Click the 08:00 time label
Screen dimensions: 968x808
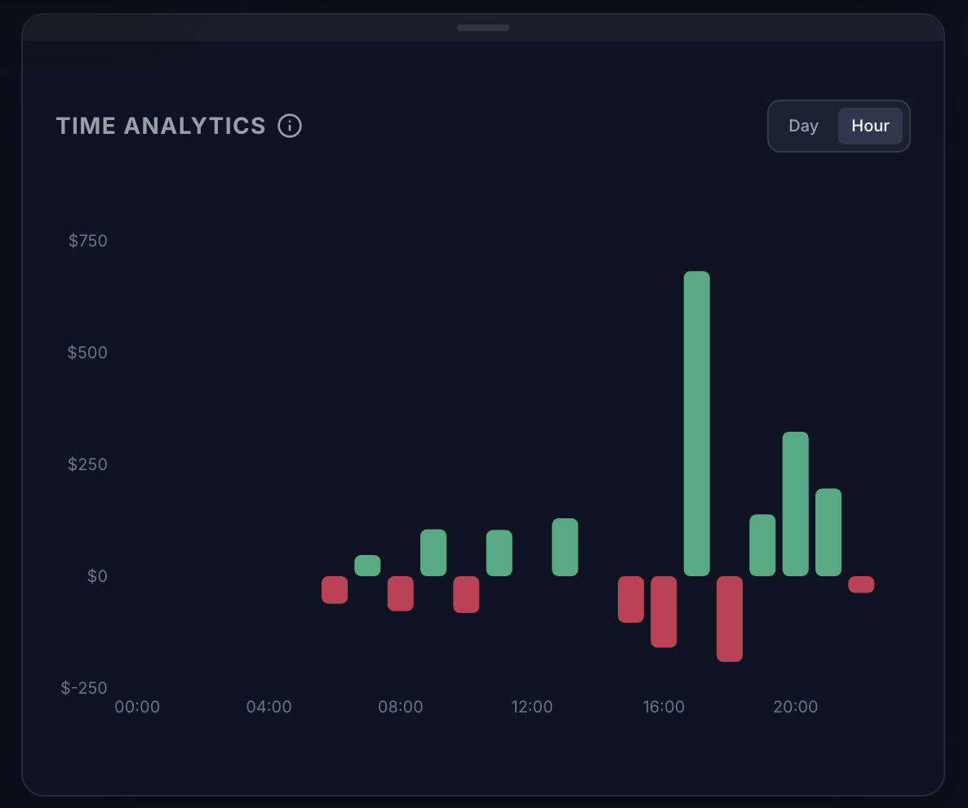tap(401, 707)
